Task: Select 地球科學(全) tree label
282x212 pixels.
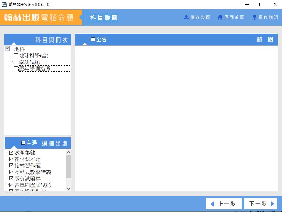Action: (x=34, y=55)
